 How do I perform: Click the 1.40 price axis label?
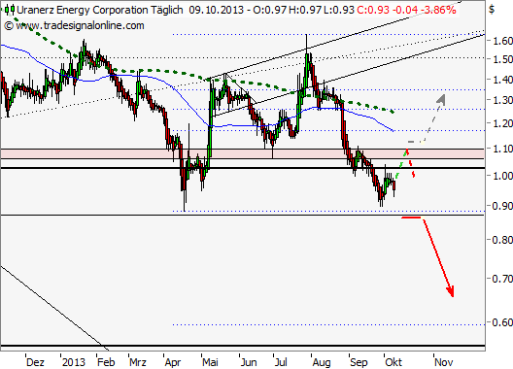click(502, 80)
